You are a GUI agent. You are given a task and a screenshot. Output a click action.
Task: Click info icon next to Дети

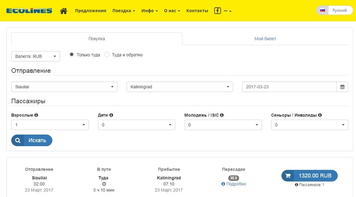pyautogui.click(x=111, y=115)
